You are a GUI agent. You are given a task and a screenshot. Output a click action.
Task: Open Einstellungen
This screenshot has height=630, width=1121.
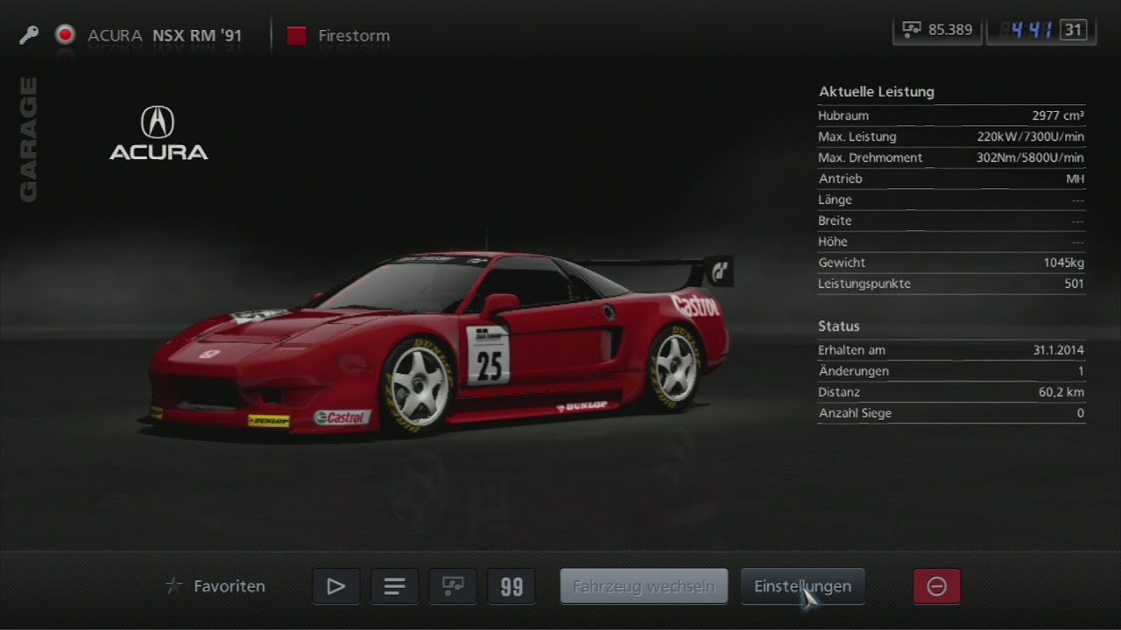coord(802,586)
